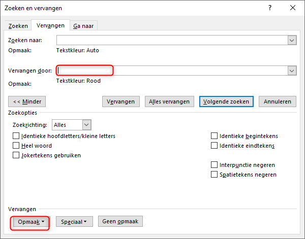Click the Volgende zoeken button
The width and height of the screenshot is (305, 239).
pyautogui.click(x=226, y=101)
